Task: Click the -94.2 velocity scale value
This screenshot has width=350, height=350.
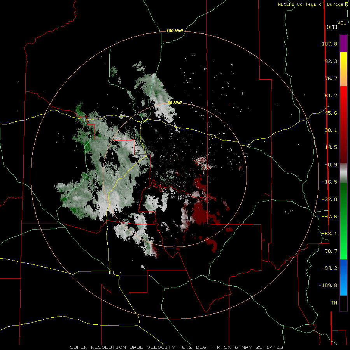Action: click(329, 268)
